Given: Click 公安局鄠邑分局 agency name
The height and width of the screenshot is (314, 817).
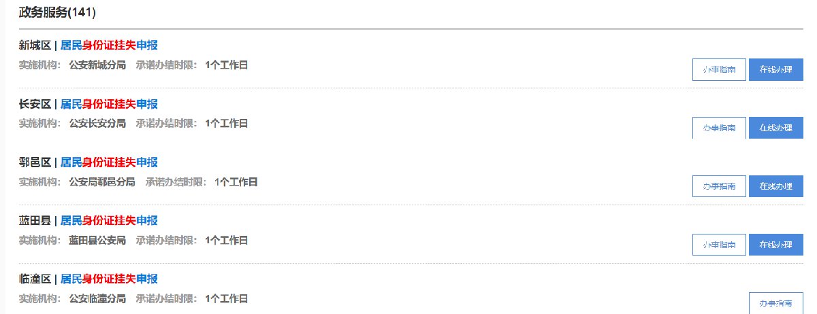Looking at the screenshot, I should 102,182.
